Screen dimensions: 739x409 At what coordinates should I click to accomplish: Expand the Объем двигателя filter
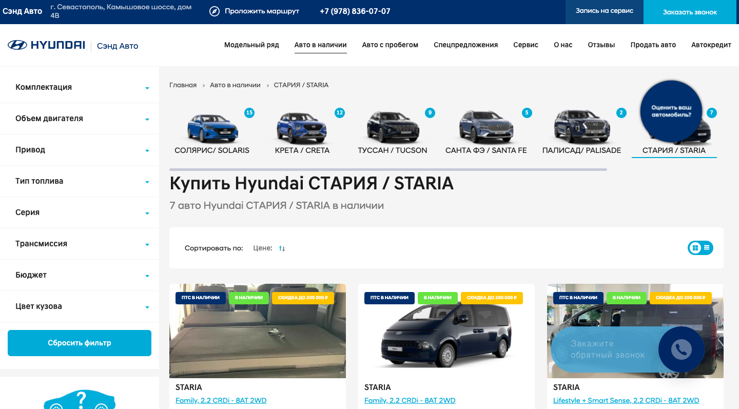point(80,119)
